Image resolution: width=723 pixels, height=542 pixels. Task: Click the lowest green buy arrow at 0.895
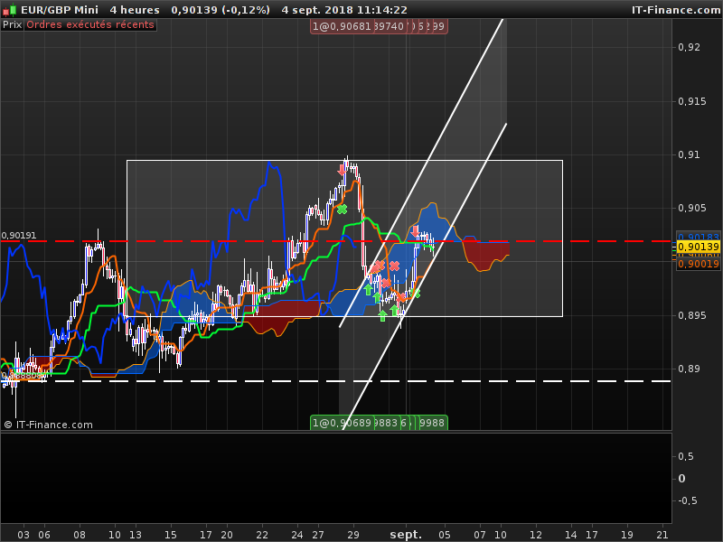pos(382,315)
